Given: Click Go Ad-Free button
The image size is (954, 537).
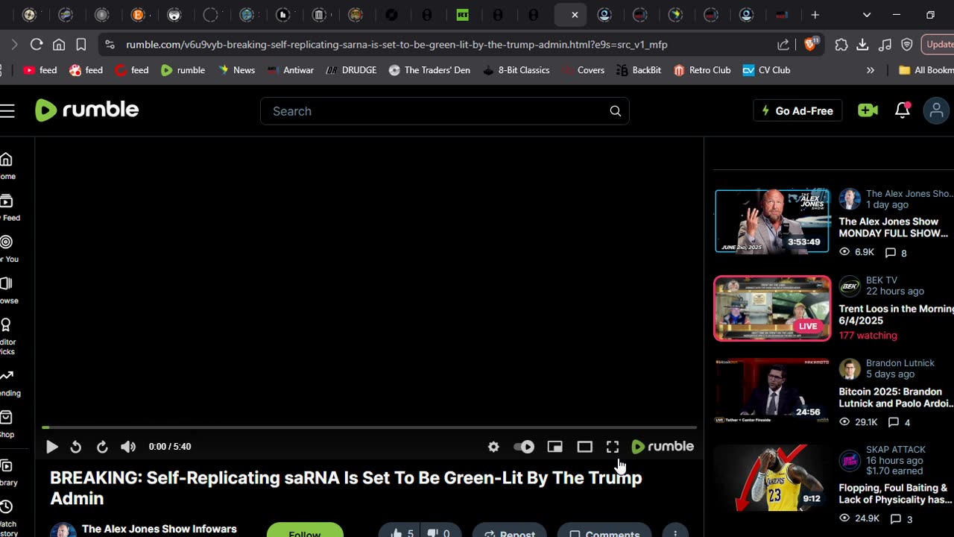Looking at the screenshot, I should [x=797, y=111].
